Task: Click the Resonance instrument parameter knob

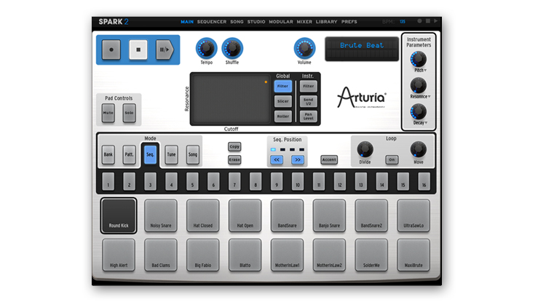Action: pos(418,85)
